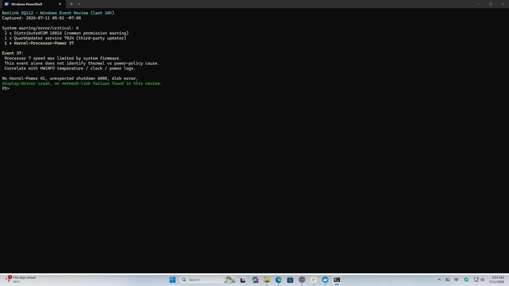Click the QuarkUpdater service 7024 line
The image size is (509, 286).
tap(65, 38)
